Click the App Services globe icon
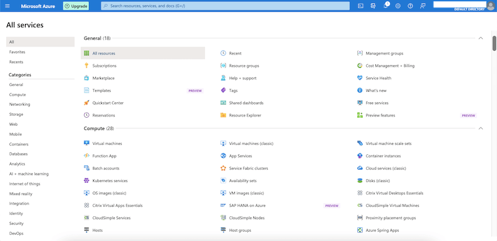The image size is (497, 241). 223,156
